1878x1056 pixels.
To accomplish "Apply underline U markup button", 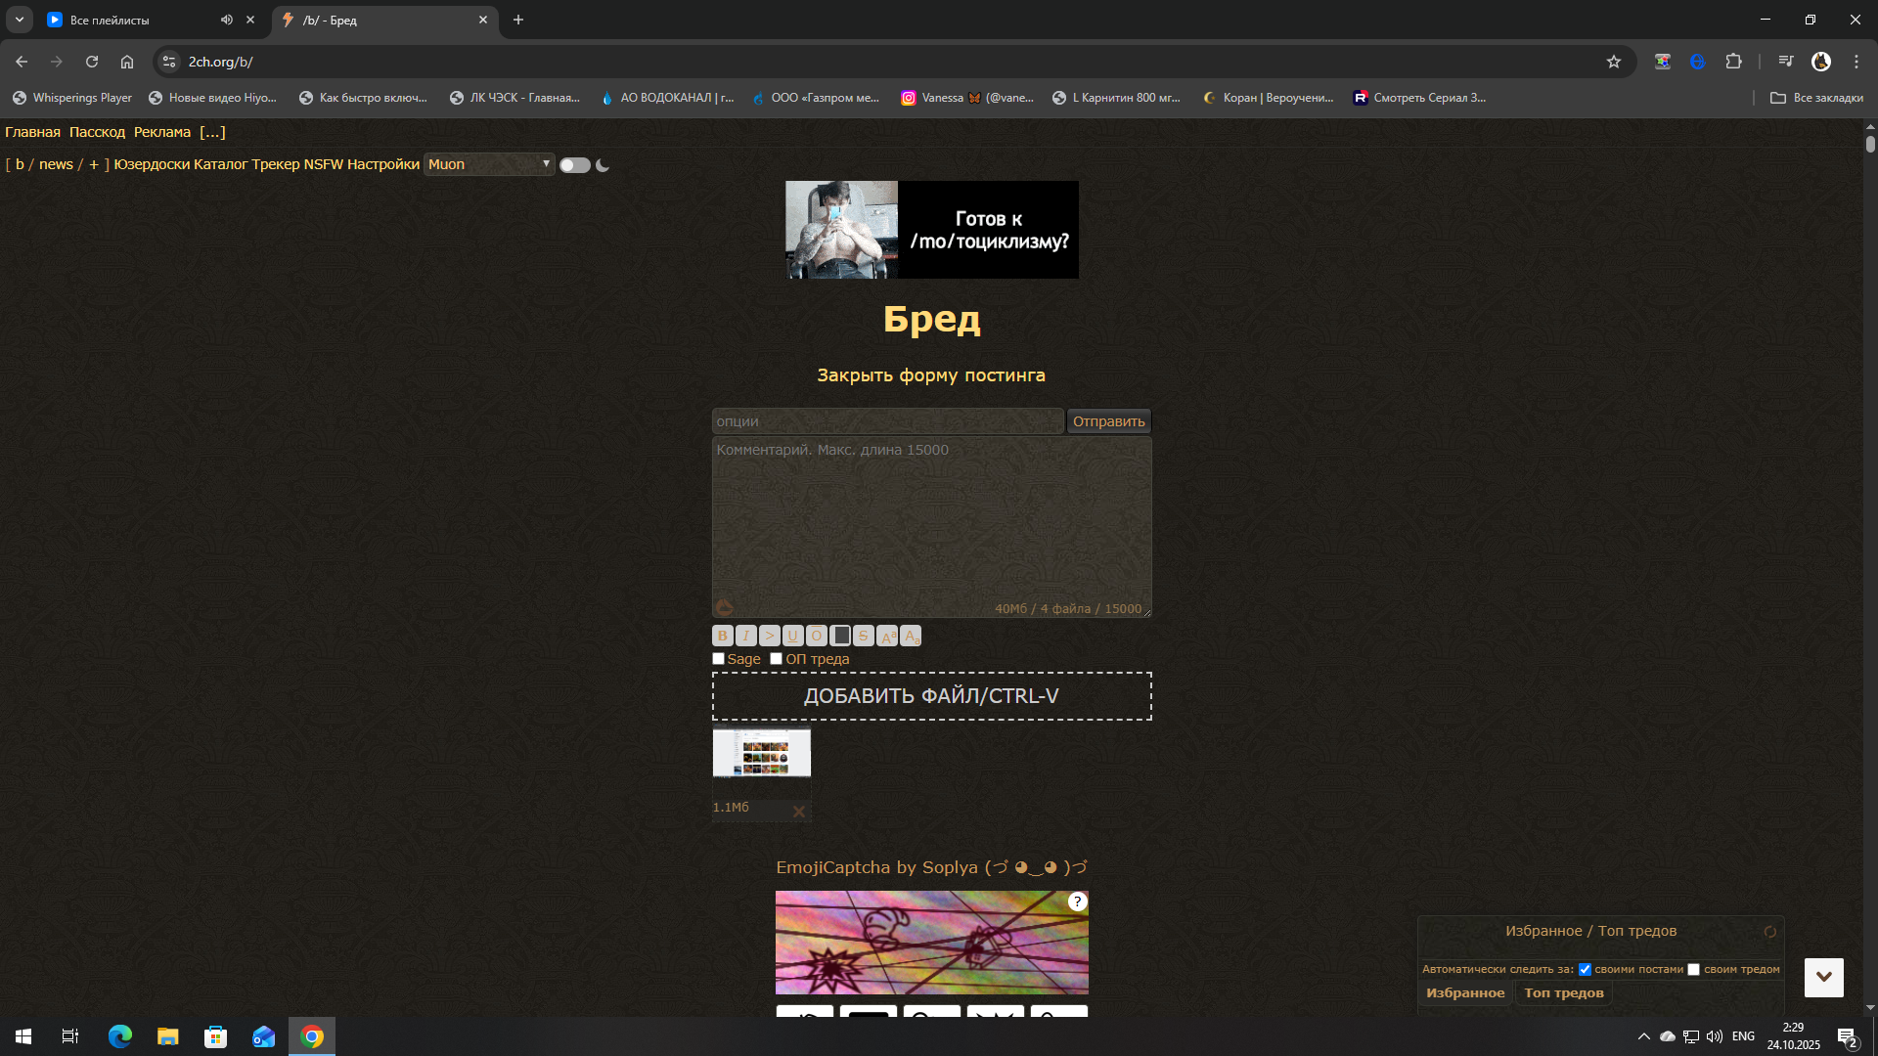I will tap(793, 636).
